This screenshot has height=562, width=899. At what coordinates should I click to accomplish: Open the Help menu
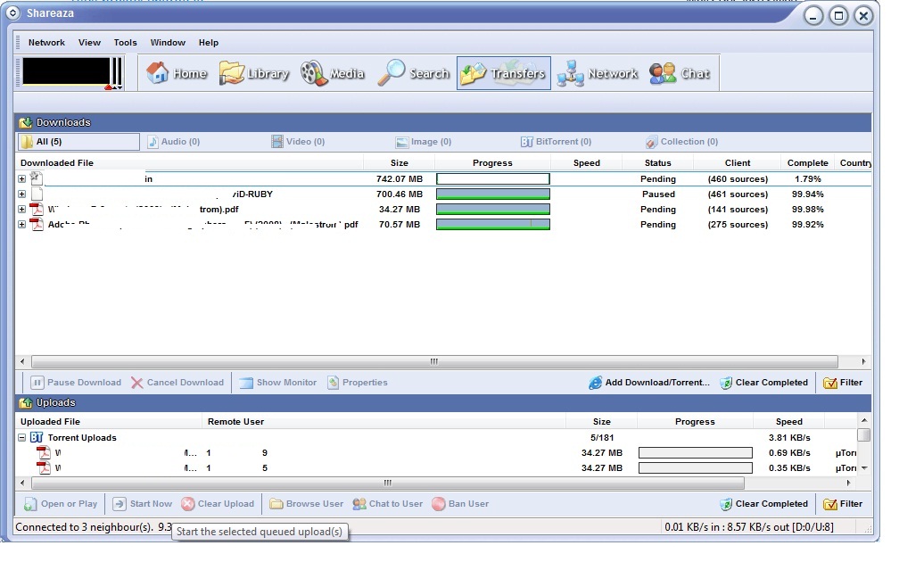pyautogui.click(x=208, y=43)
